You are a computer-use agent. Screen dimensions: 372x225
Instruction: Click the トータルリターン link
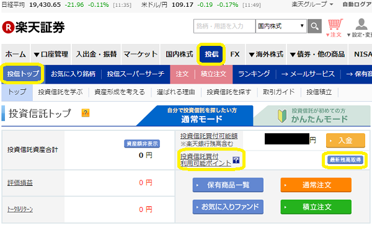tap(20, 210)
